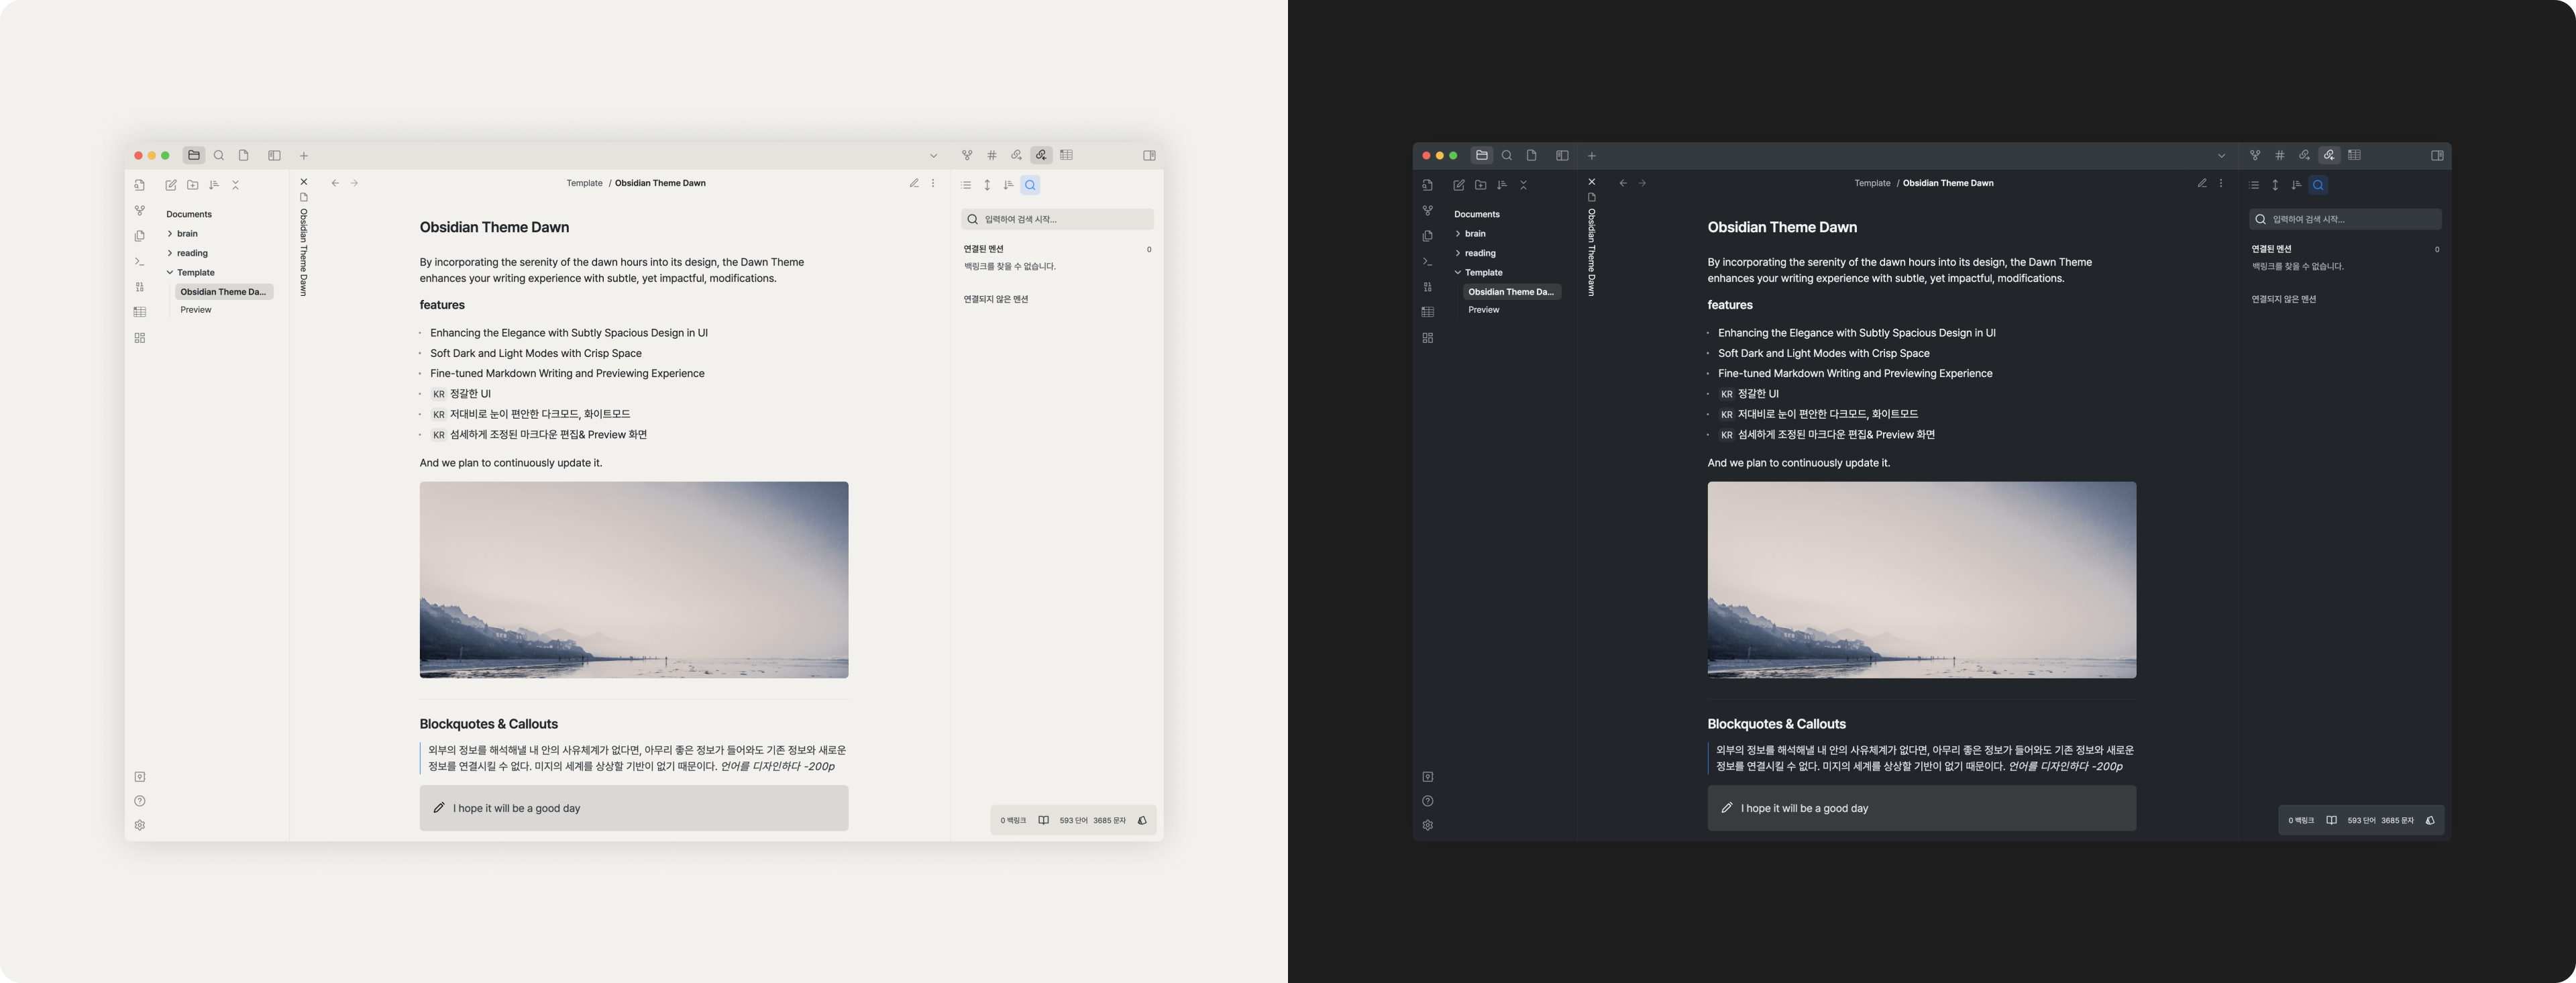Click quick switcher icon in light ribbon top
This screenshot has width=2576, height=983.
pos(139,185)
